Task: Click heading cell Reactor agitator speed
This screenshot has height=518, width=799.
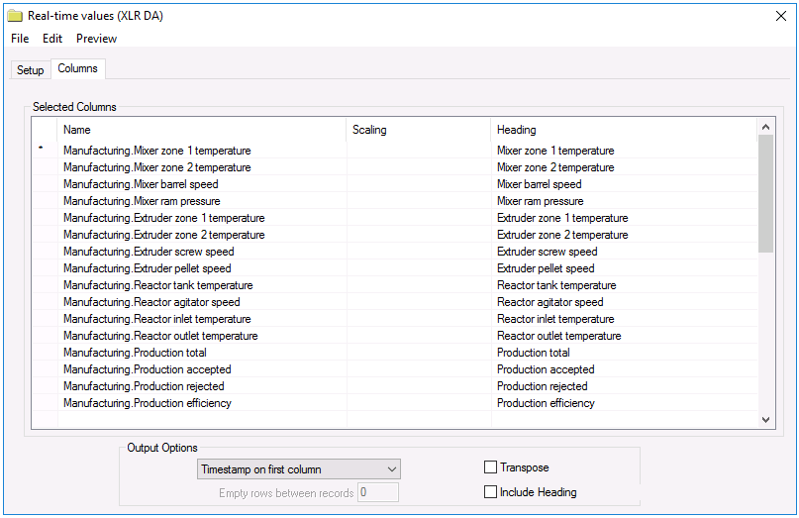Action: coord(624,302)
